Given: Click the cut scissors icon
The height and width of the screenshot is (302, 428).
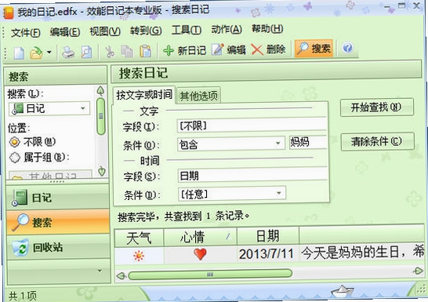Looking at the screenshot, I should click(110, 52).
